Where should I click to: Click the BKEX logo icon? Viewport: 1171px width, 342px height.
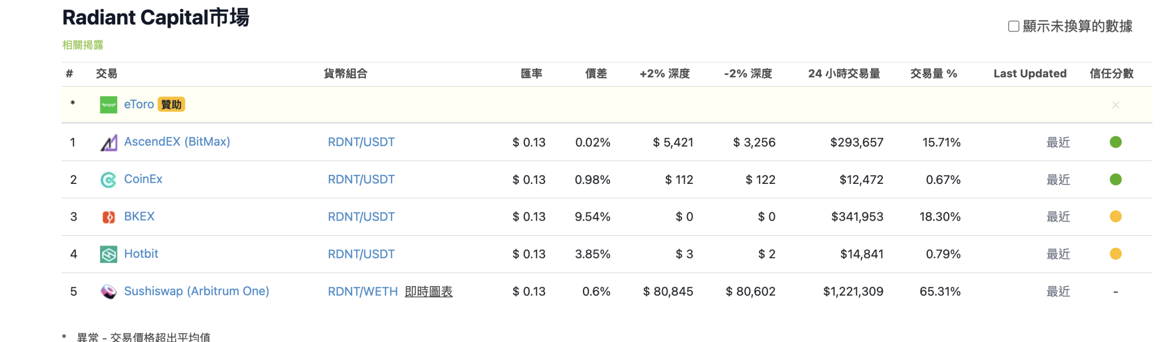108,217
